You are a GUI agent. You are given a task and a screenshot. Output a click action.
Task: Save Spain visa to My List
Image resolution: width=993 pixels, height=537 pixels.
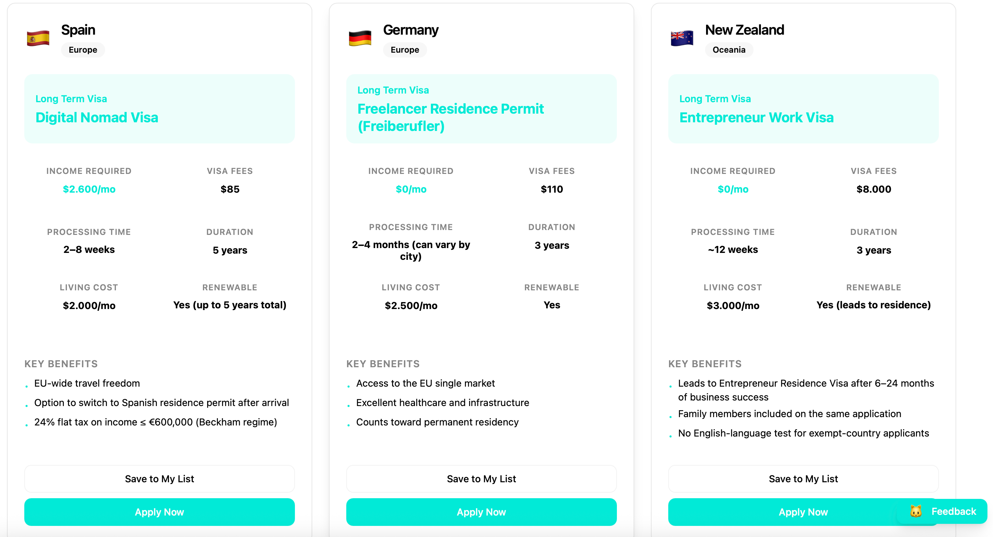point(159,478)
